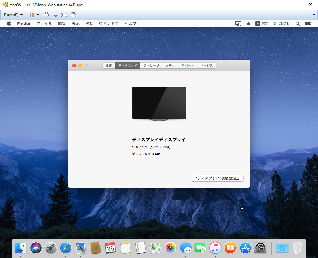Open the App Store Dock icon
The width and height of the screenshot is (318, 258).
click(x=245, y=248)
